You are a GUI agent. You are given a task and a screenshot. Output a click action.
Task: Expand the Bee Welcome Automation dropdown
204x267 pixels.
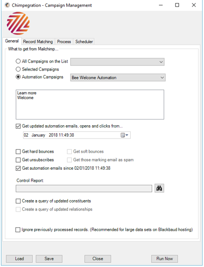click(x=118, y=78)
